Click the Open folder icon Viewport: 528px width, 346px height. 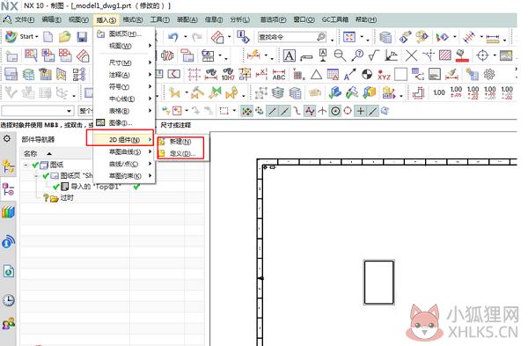click(64, 37)
